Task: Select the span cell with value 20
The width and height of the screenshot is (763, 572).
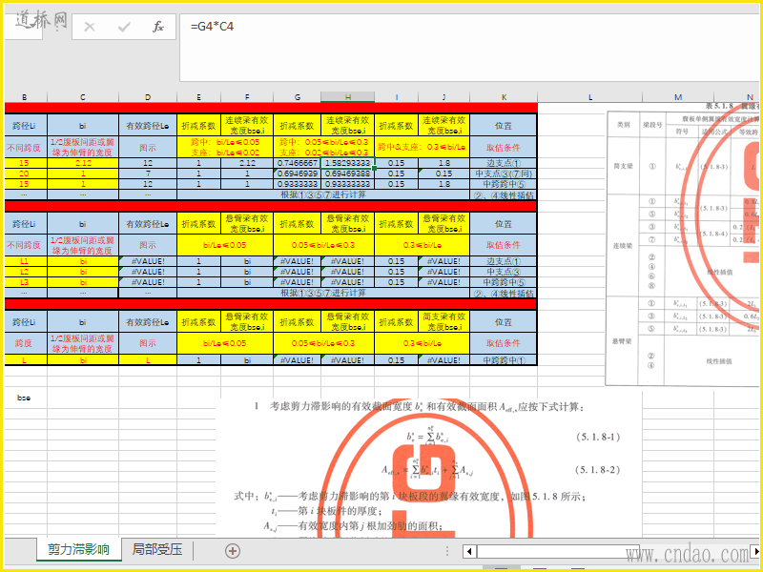Action: click(25, 174)
